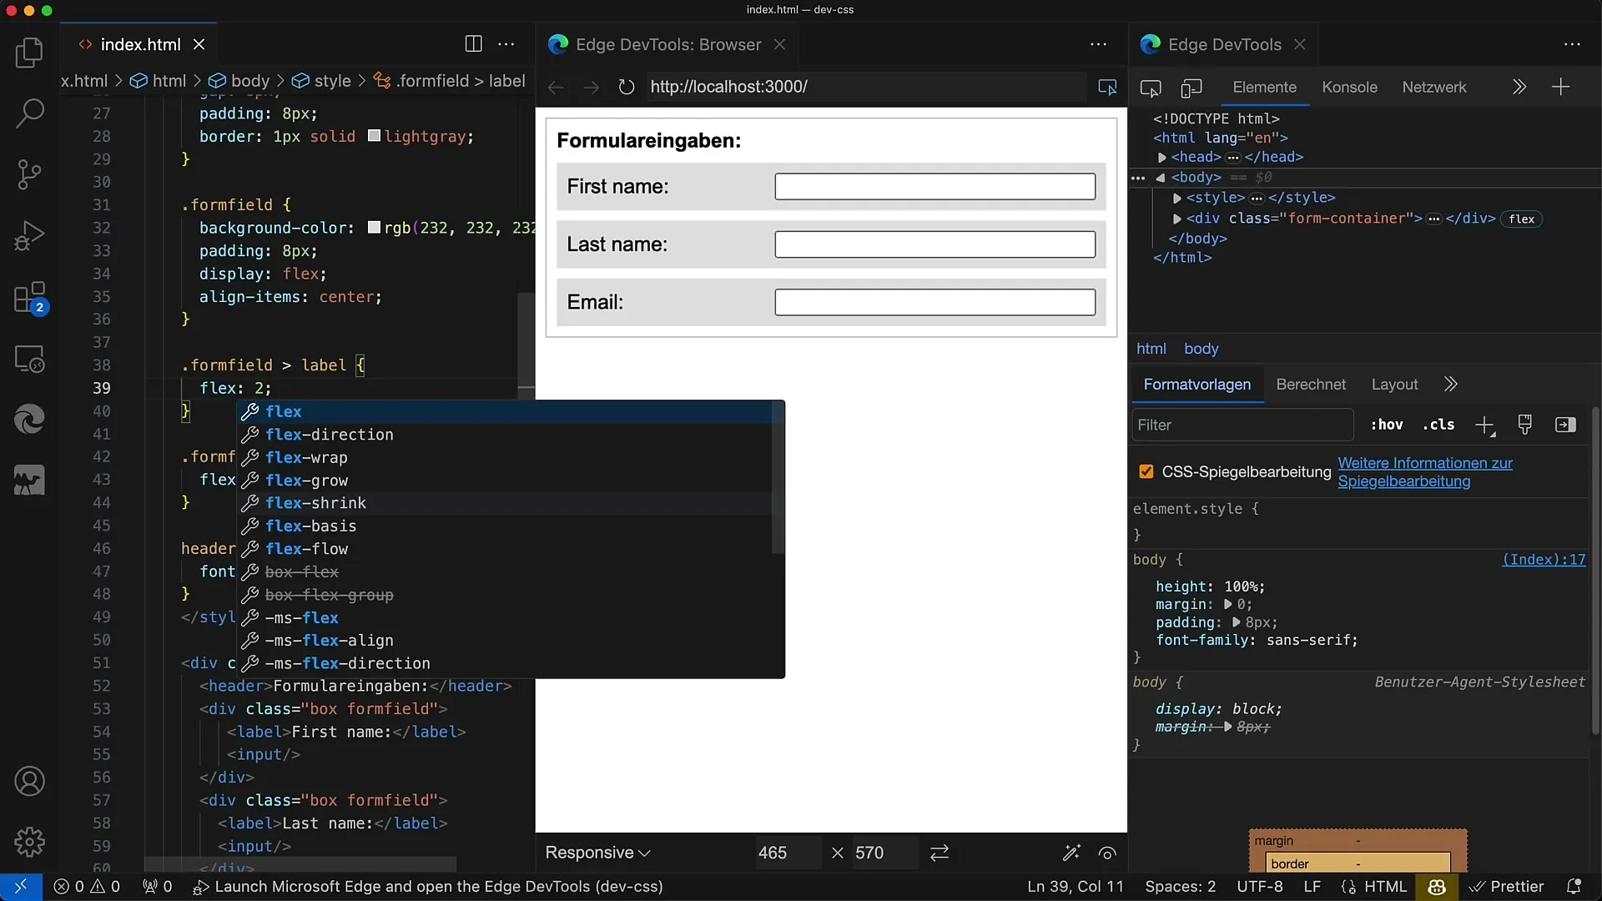Expand the padding shorthand in body rule
Image resolution: width=1602 pixels, height=901 pixels.
[x=1237, y=623]
